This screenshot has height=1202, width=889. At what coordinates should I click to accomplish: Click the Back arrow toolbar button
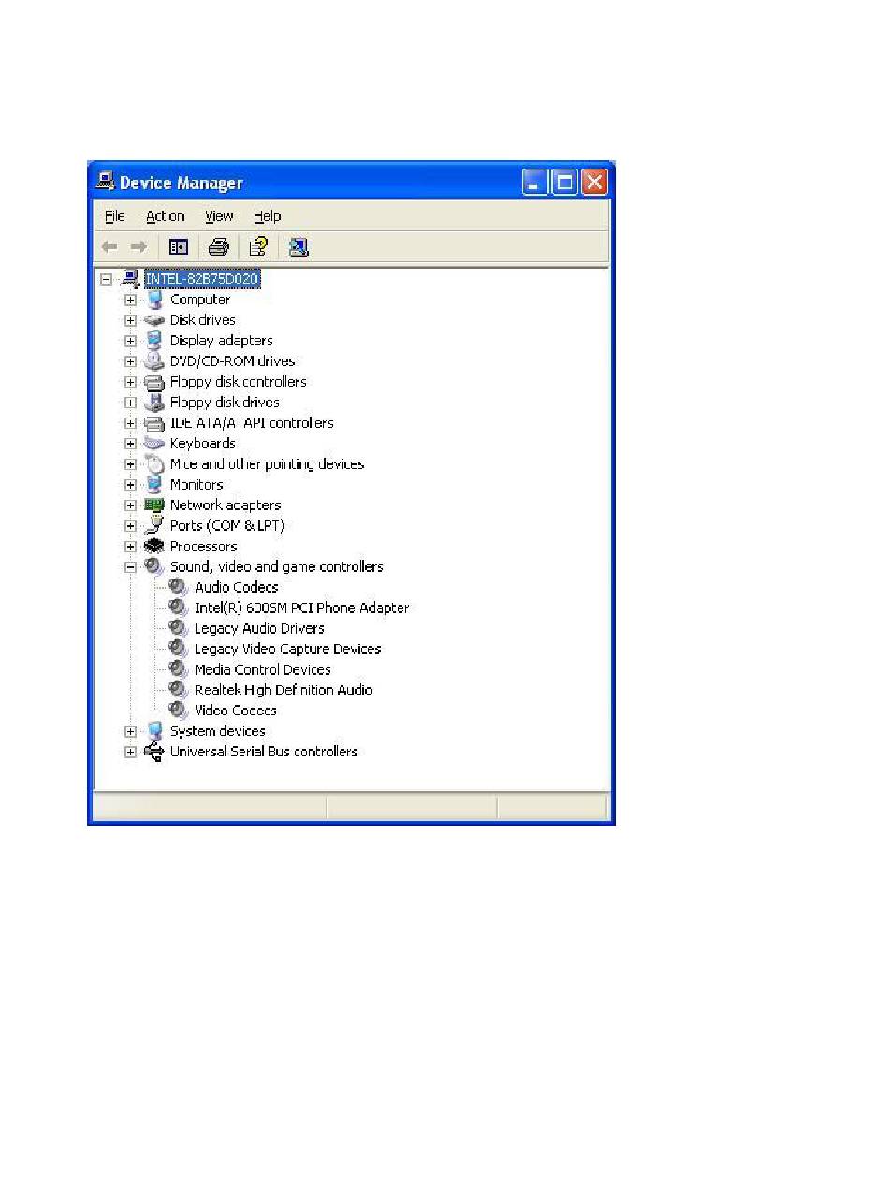tap(109, 247)
